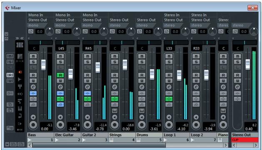Click global Write all automation button
Screen dimensions: 262x150
10,81
